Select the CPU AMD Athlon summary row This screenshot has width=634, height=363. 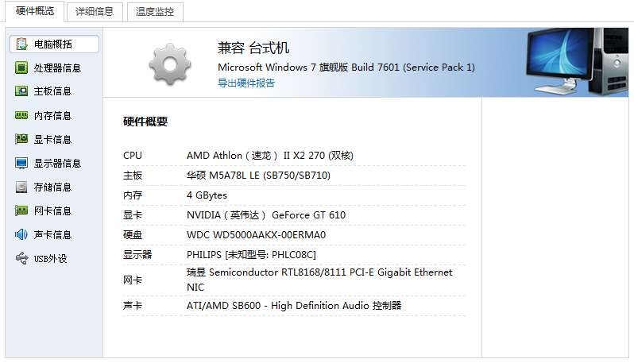[x=294, y=156]
